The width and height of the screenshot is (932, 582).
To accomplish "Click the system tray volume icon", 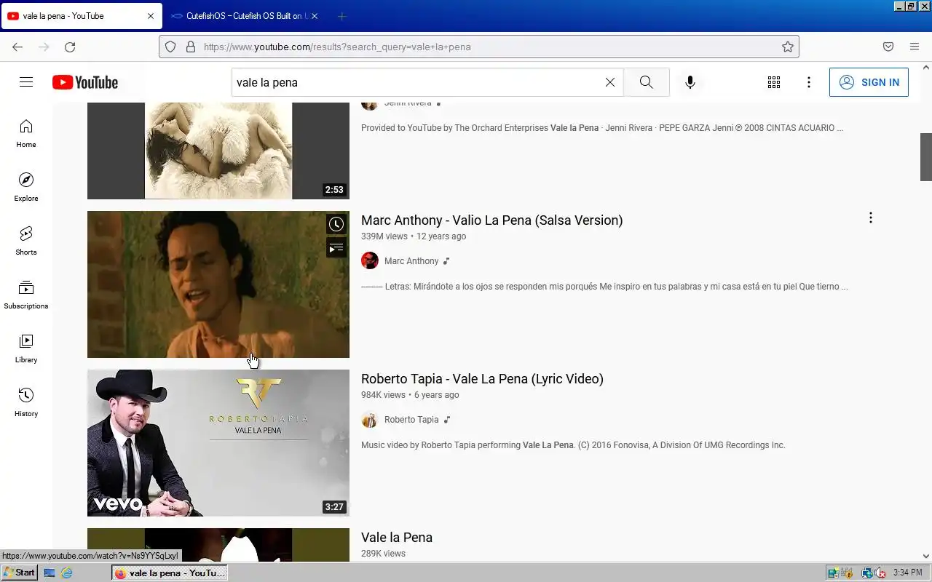I will tap(880, 573).
